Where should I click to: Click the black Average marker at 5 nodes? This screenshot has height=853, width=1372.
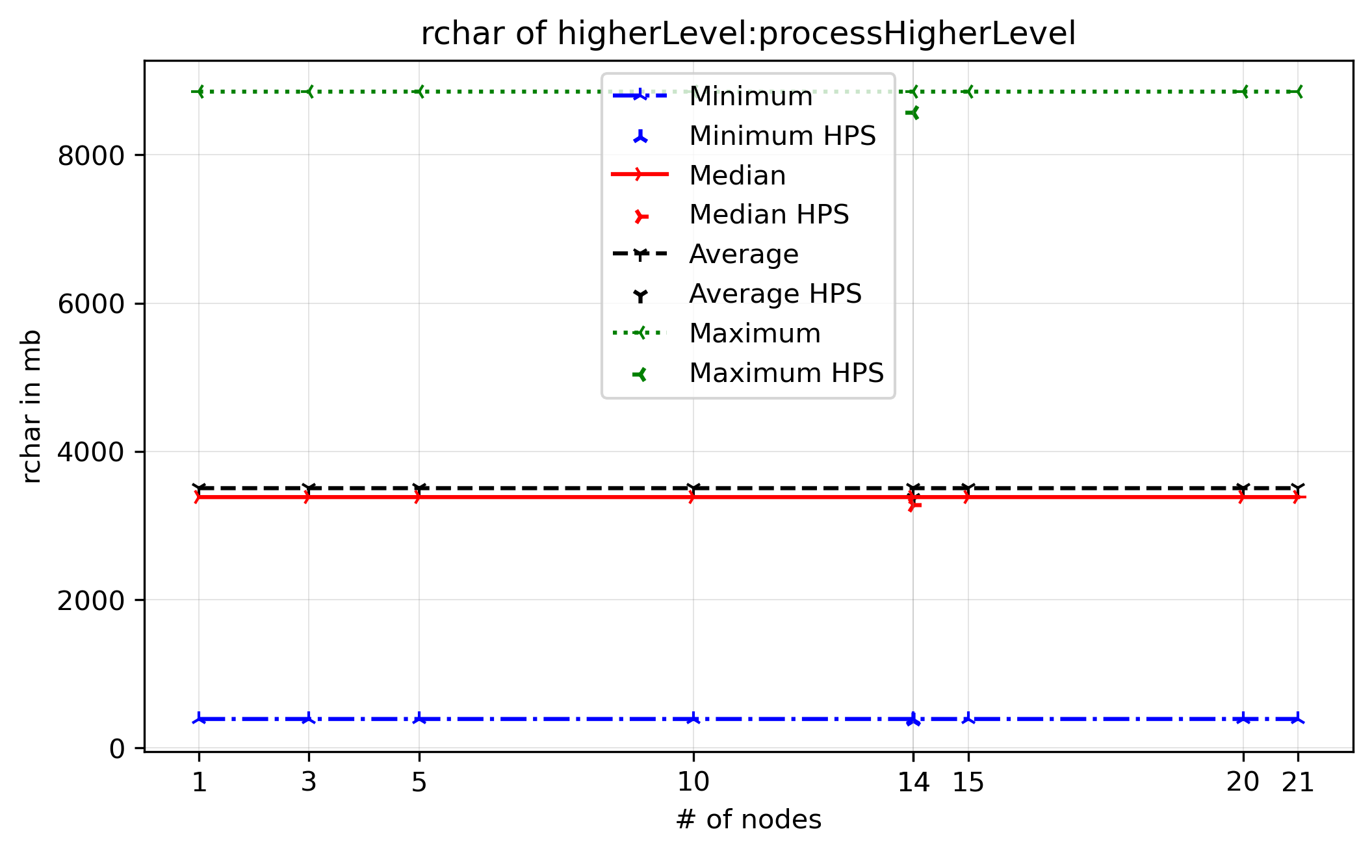[x=419, y=487]
